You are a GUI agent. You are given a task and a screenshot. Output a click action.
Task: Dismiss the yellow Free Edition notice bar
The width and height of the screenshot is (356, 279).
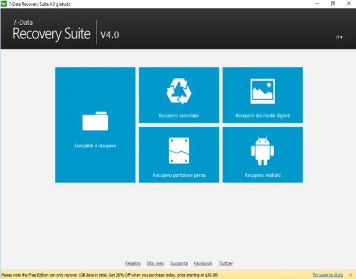click(x=350, y=275)
